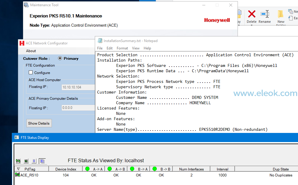Image resolution: width=298 pixels, height=185 pixels.
Task: Click the ACE Host Computer Floating IP field 10.10.10.104
Action: point(78,87)
